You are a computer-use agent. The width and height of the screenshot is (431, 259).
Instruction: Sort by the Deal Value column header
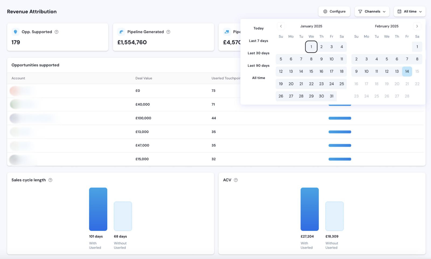pyautogui.click(x=144, y=78)
